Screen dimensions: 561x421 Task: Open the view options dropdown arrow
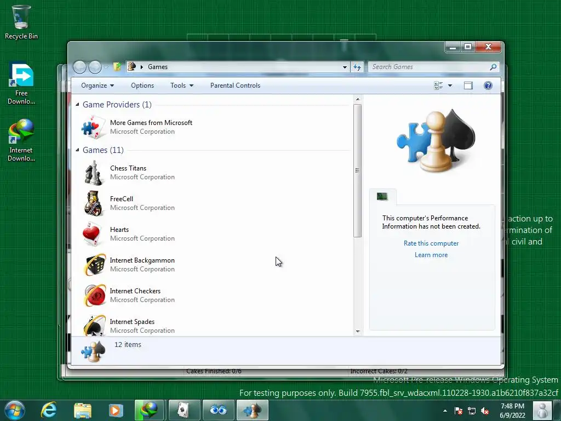click(x=450, y=86)
